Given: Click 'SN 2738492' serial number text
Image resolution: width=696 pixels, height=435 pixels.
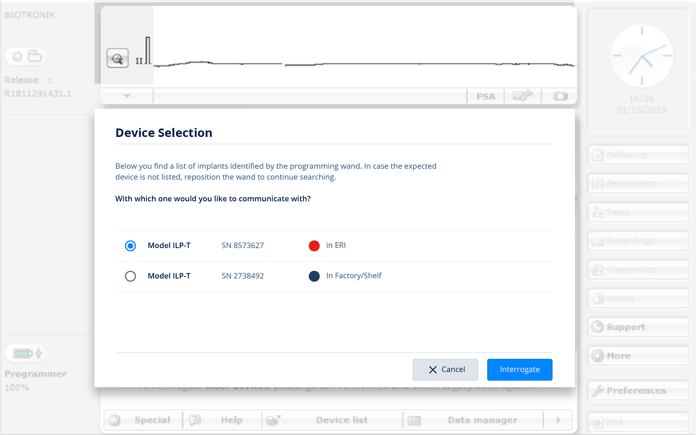Looking at the screenshot, I should point(243,276).
